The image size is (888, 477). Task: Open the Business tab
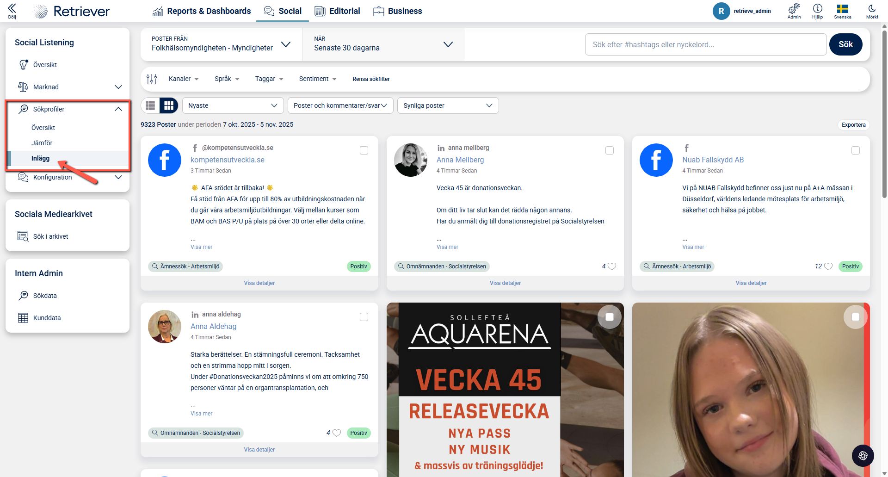(x=398, y=11)
